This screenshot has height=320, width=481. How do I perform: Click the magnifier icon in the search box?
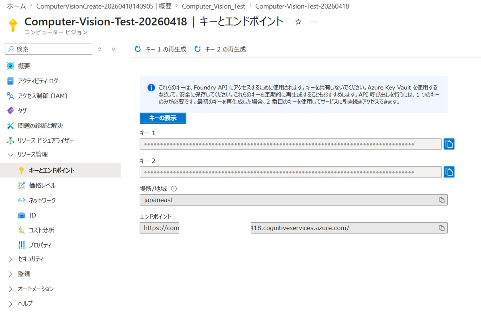point(11,49)
